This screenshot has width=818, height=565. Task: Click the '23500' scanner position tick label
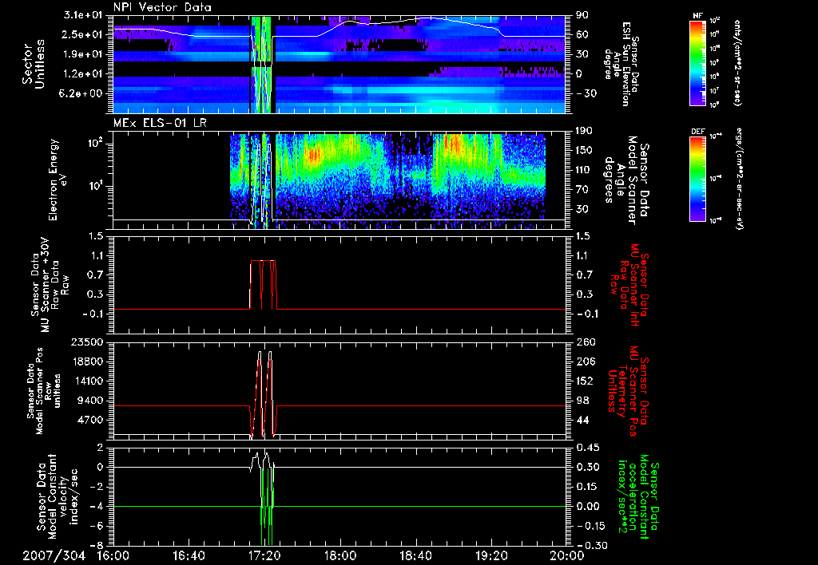(x=86, y=342)
